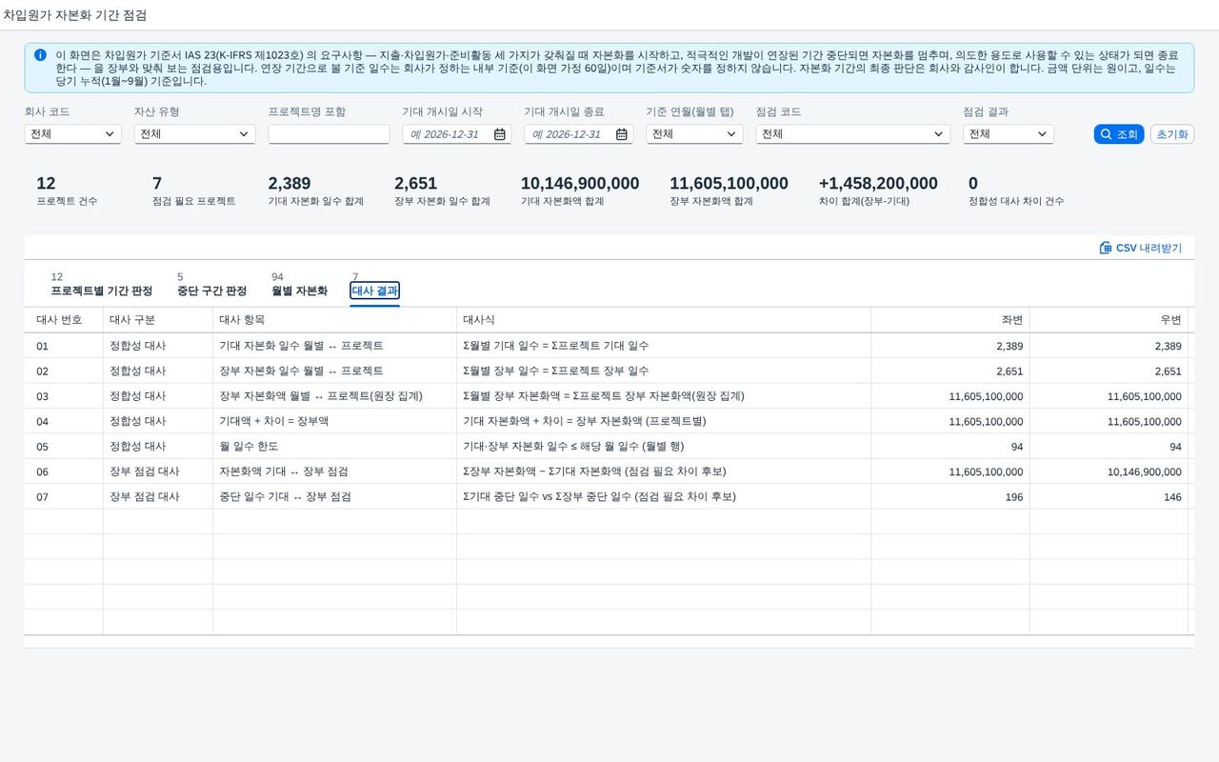Viewport: 1219px width, 762px height.
Task: Click 자본화액 기대 ↔ 장부 점검 cell
Action: pyautogui.click(x=334, y=471)
